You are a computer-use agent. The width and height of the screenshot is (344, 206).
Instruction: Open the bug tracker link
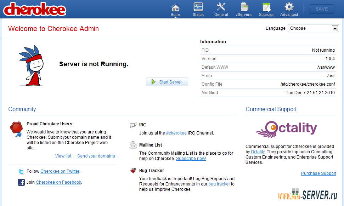pyautogui.click(x=219, y=184)
